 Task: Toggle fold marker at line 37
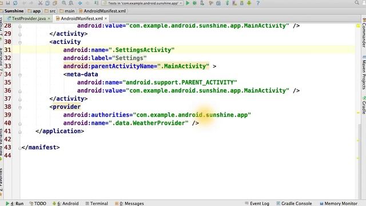tap(20, 100)
